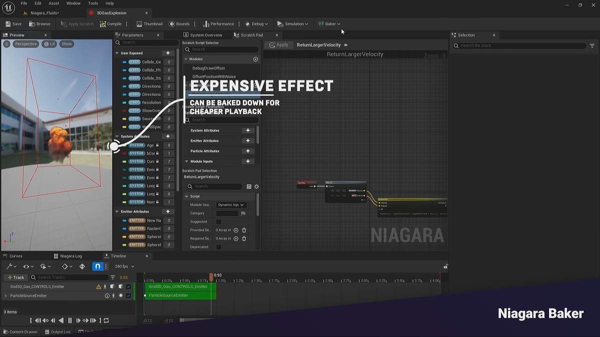Image resolution: width=600 pixels, height=337 pixels.
Task: Collapse the Modules section
Action: (186, 59)
